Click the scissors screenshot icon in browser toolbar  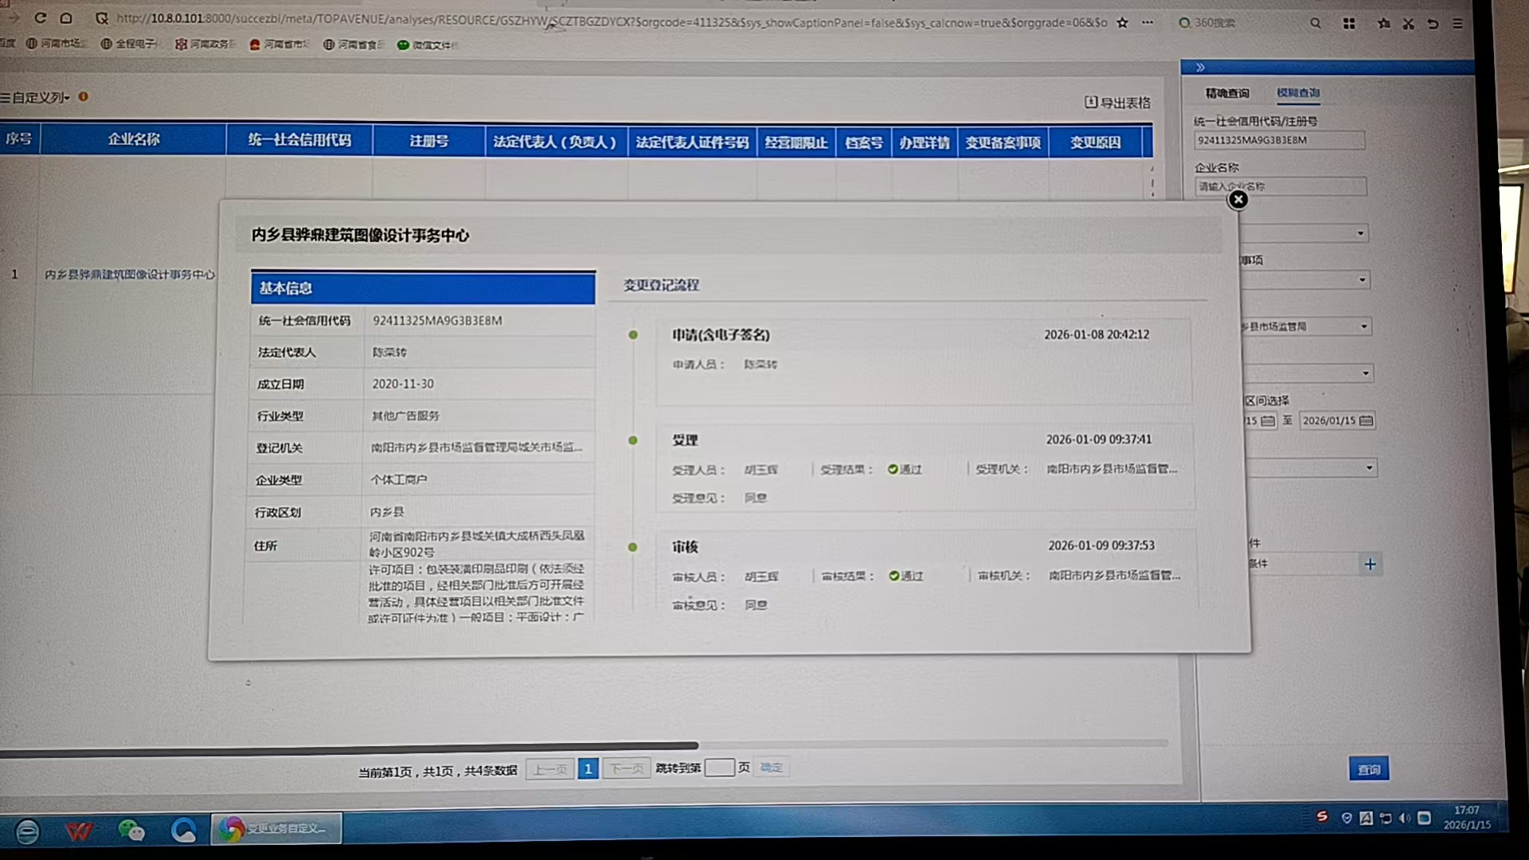[x=1408, y=23]
